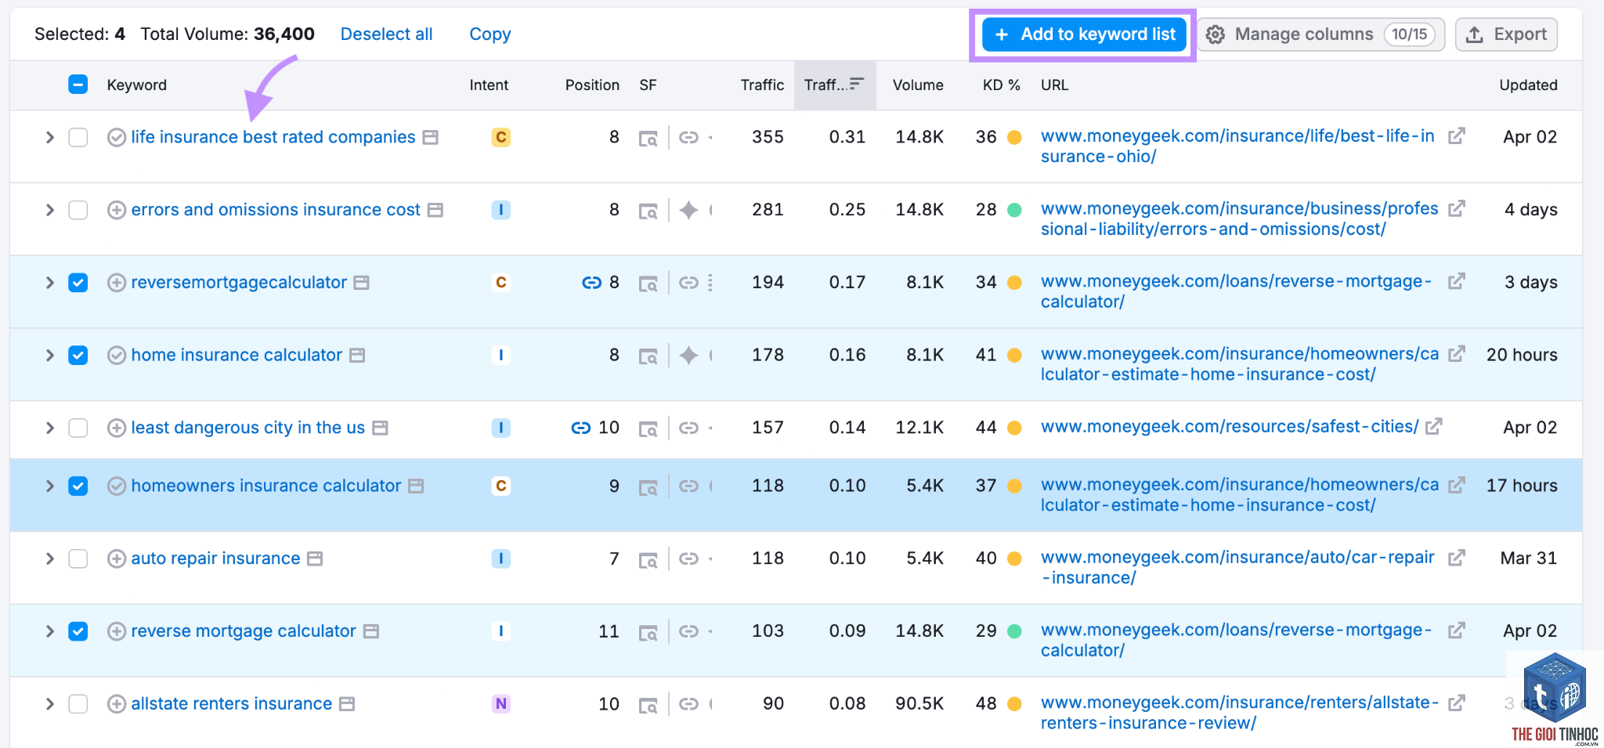
Task: Toggle the select-all checkbox in the table header
Action: pos(78,85)
